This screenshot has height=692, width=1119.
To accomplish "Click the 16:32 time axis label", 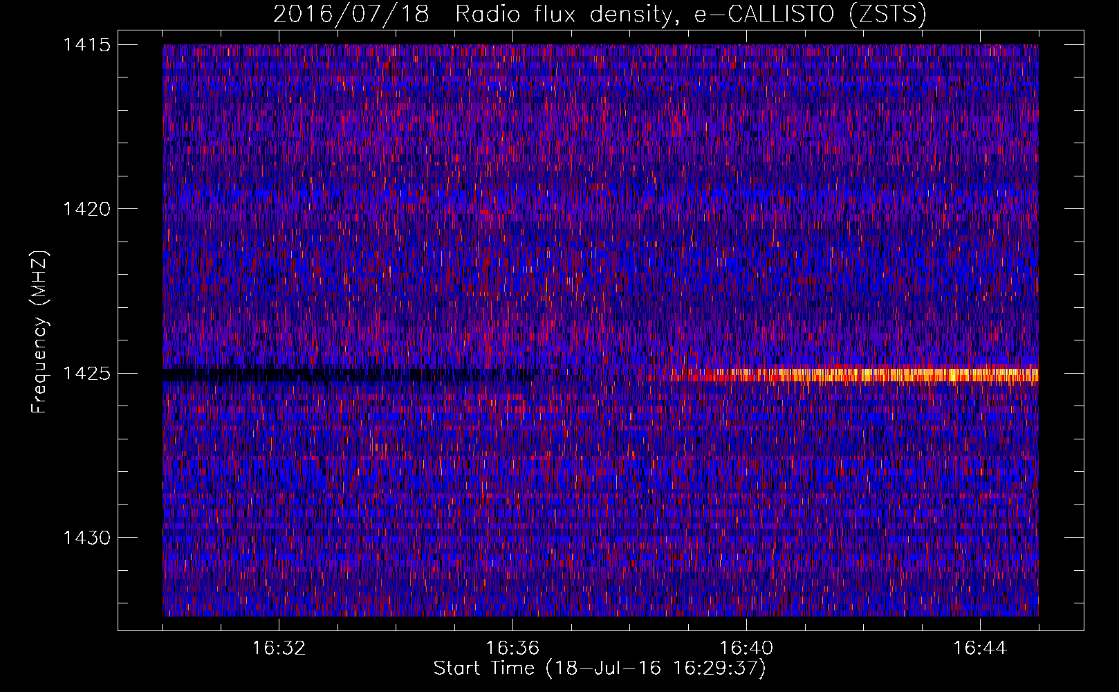I will pyautogui.click(x=279, y=648).
